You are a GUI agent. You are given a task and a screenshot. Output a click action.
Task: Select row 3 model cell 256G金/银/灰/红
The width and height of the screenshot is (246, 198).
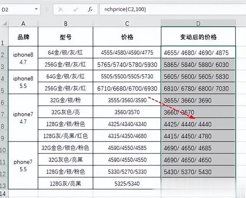coord(66,64)
